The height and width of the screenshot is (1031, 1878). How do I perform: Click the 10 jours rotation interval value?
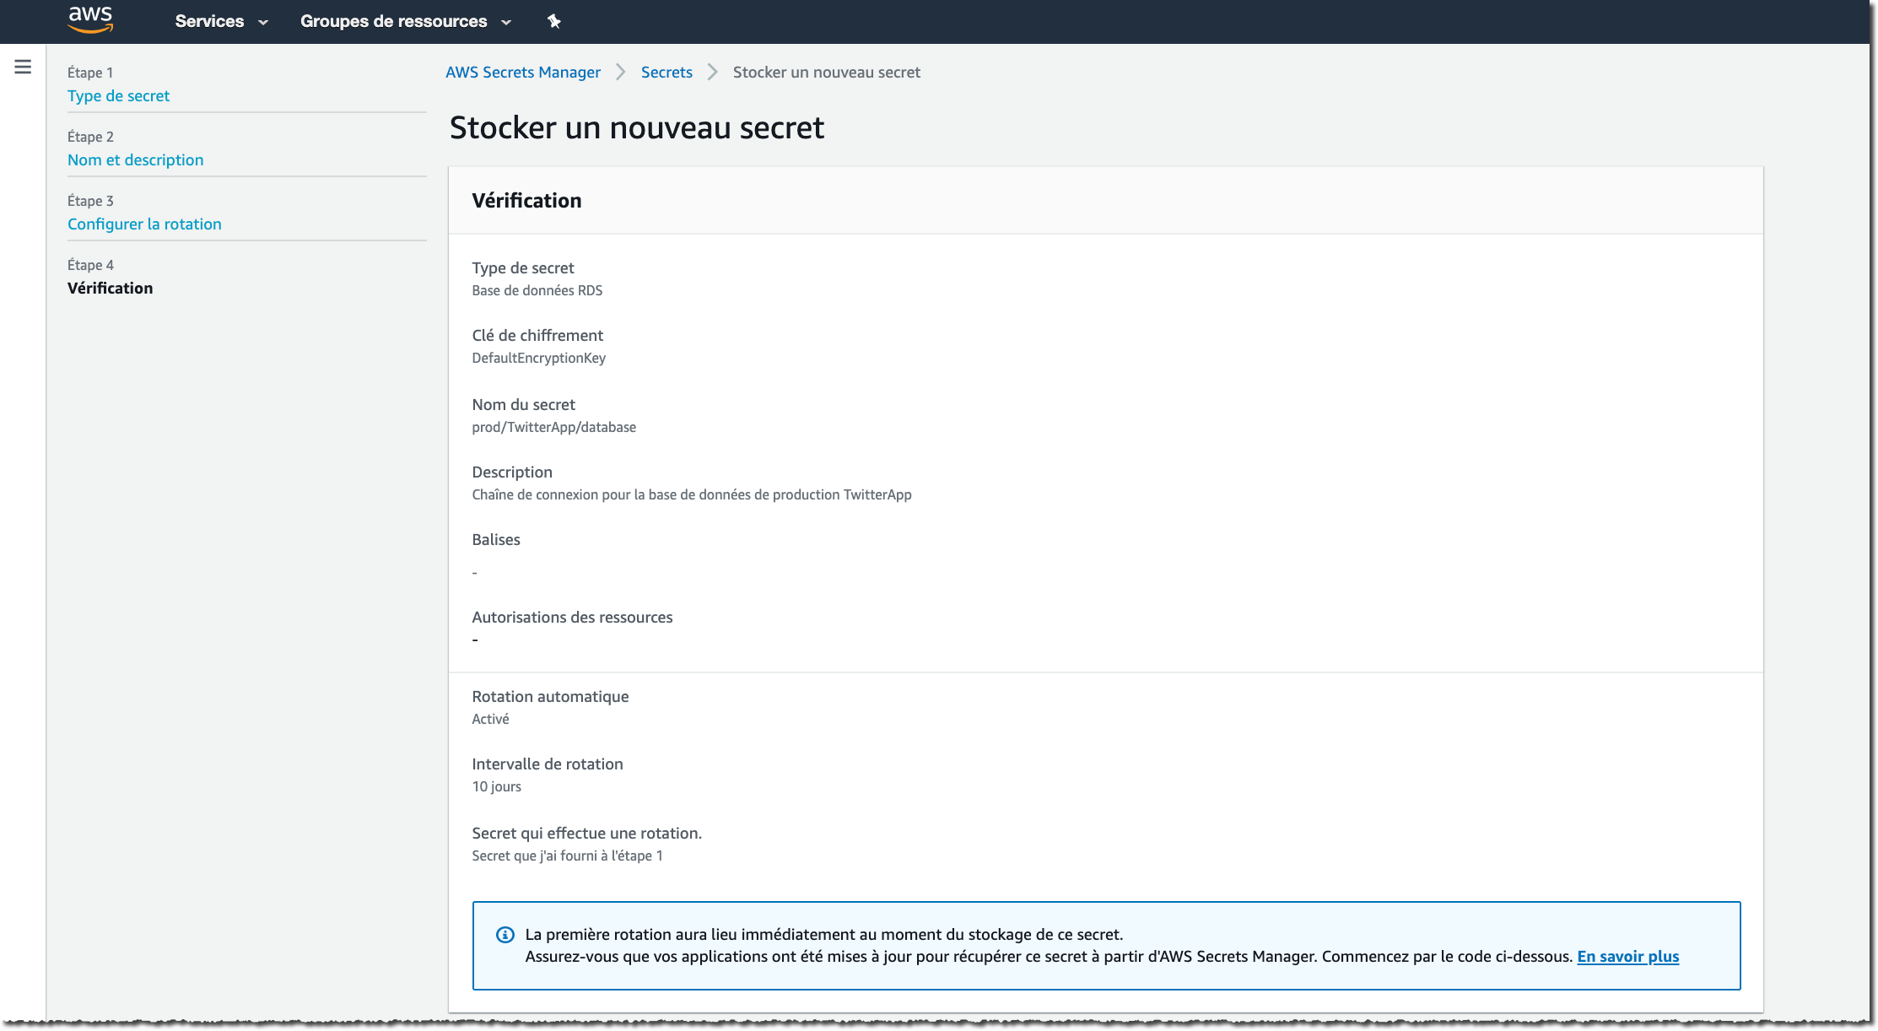click(496, 787)
